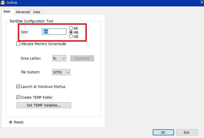Image resolution: width=204 pixels, height=138 pixels.
Task: Focus the Size input field
Action: tap(54, 31)
